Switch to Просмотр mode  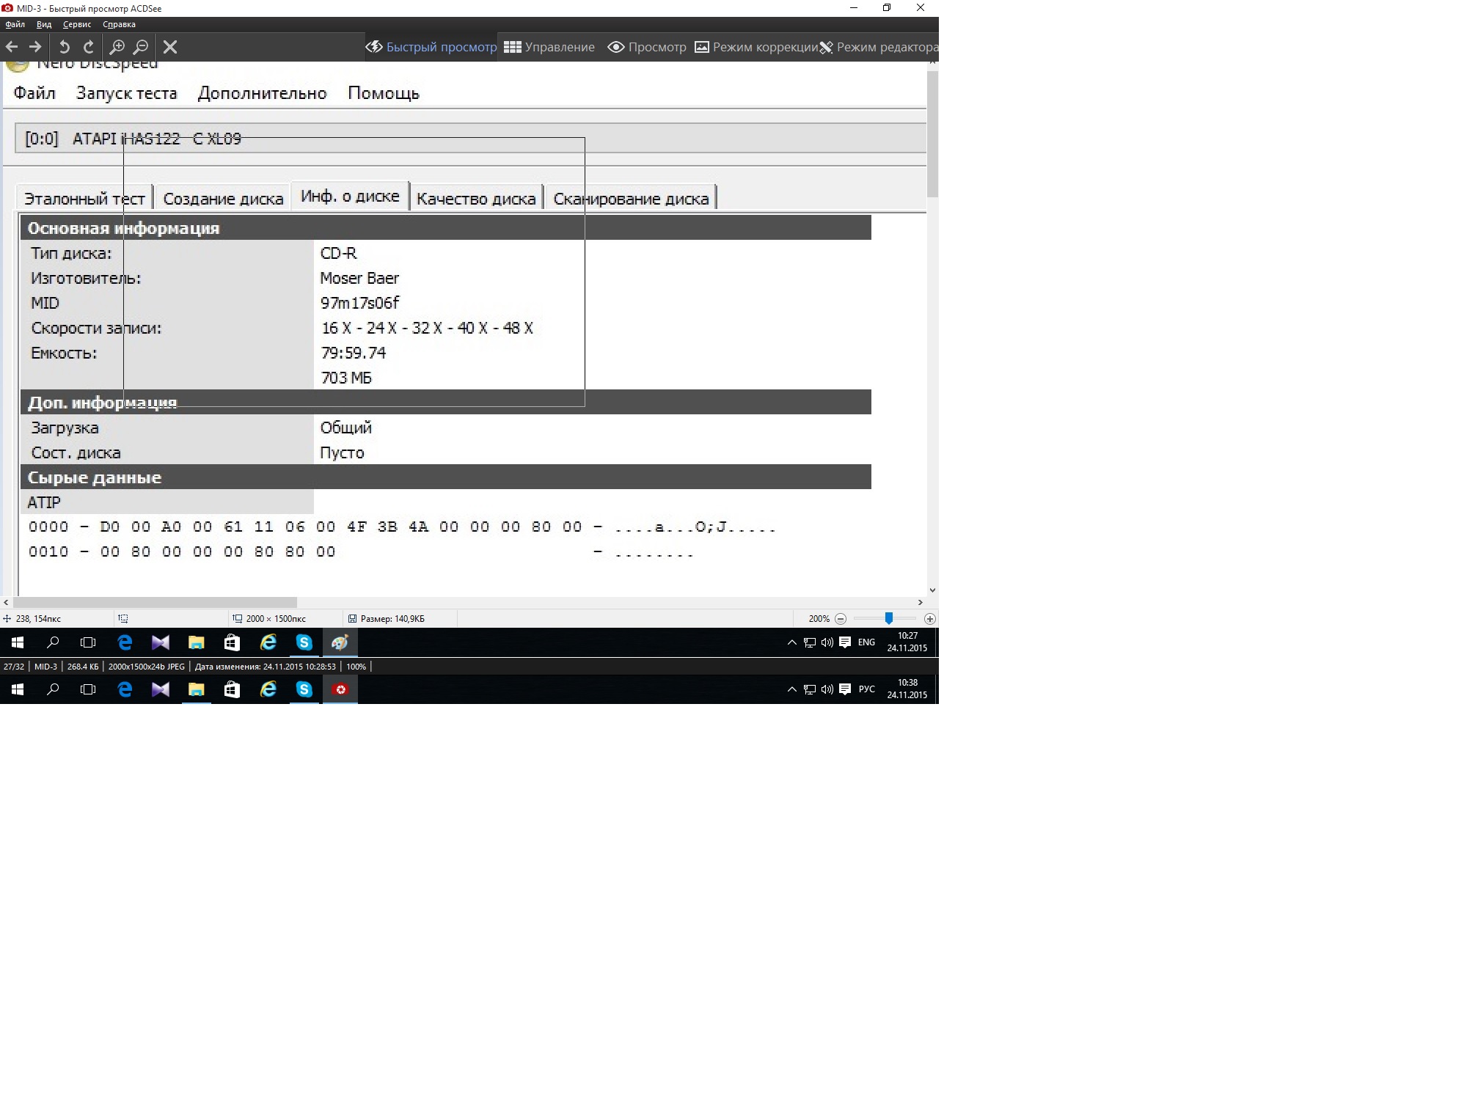tap(647, 47)
